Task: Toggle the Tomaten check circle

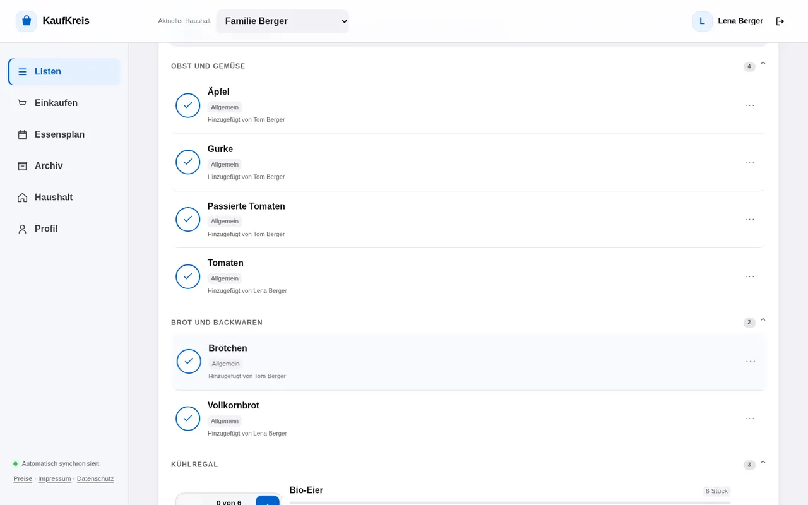Action: click(188, 276)
